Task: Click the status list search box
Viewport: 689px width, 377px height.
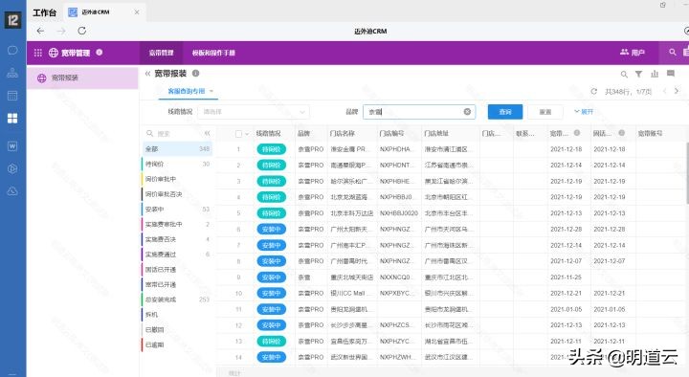Action: click(172, 133)
